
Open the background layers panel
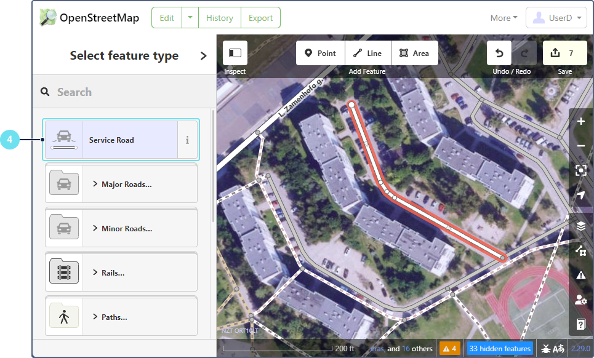[581, 226]
